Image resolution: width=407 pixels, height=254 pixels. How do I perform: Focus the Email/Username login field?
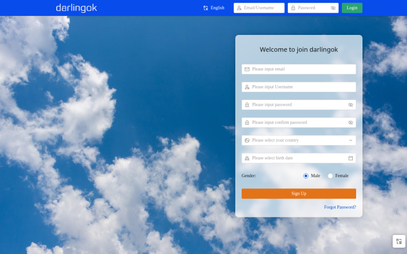tap(259, 8)
